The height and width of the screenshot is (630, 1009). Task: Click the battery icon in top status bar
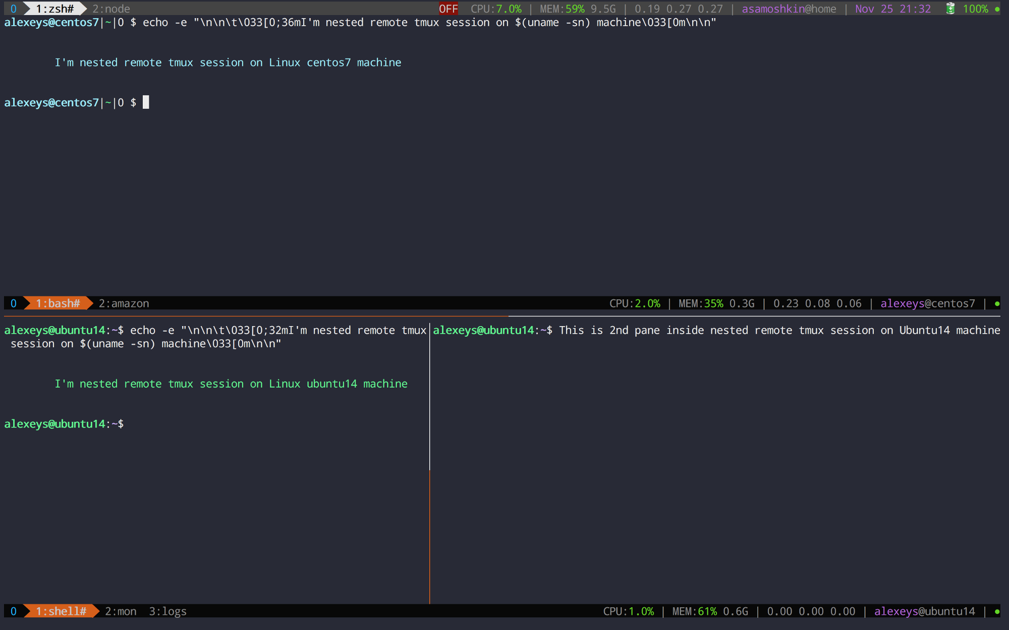tap(950, 9)
